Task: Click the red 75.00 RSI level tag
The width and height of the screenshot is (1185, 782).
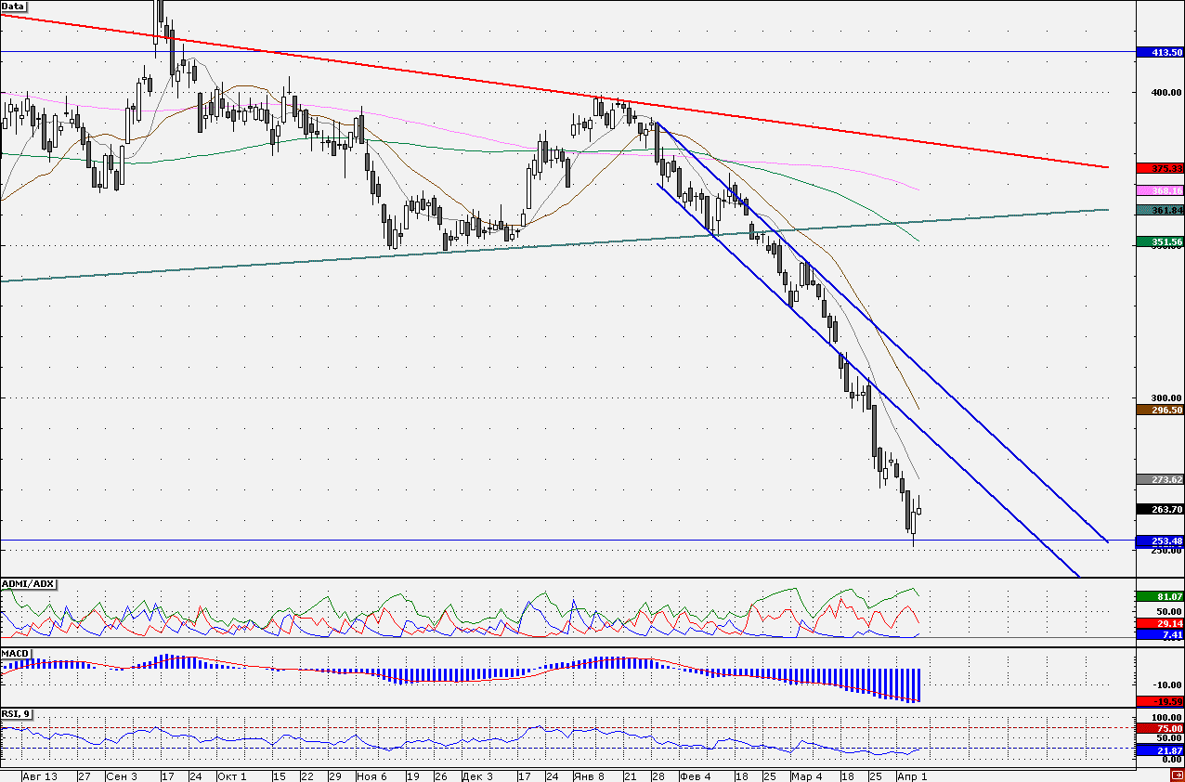Action: pyautogui.click(x=1160, y=729)
